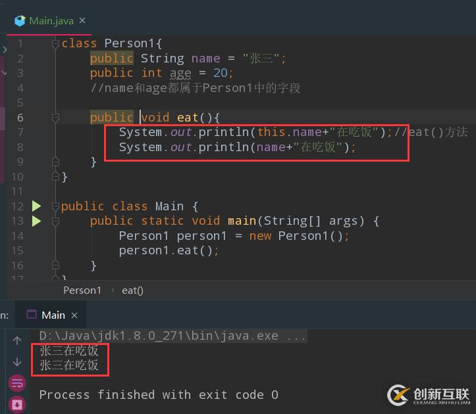Image resolution: width=476 pixels, height=414 pixels.
Task: Click the down arrow in the run console
Action: click(17, 362)
